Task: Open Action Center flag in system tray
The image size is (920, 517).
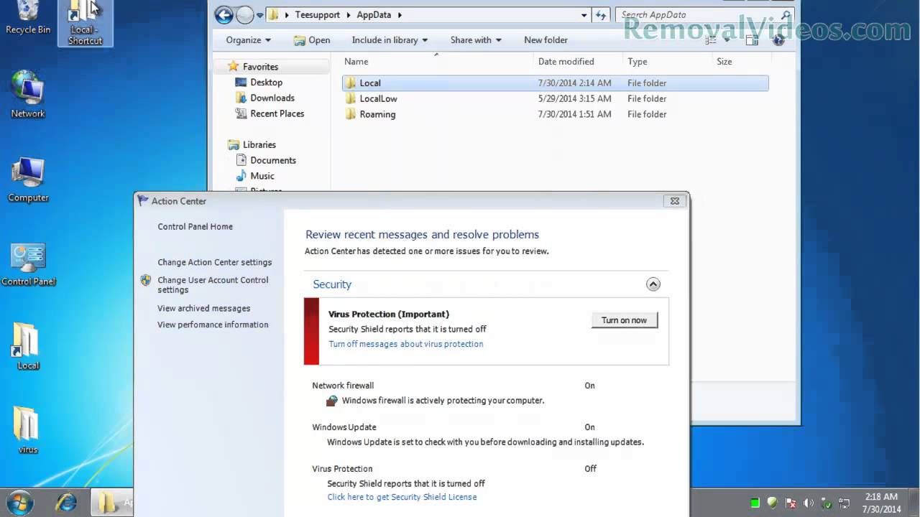Action: (791, 503)
